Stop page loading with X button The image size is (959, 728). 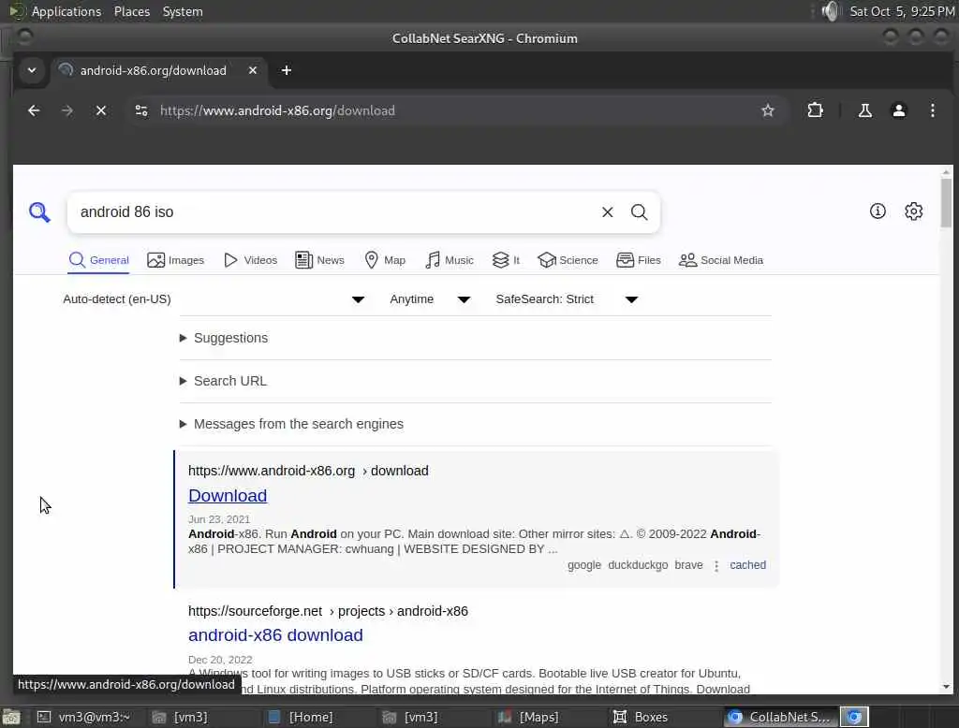(101, 110)
